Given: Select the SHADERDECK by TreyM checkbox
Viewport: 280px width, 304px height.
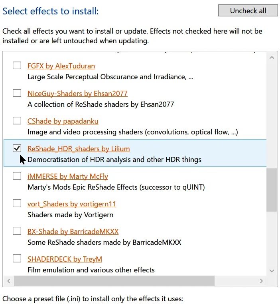Looking at the screenshot, I should click(17, 258).
